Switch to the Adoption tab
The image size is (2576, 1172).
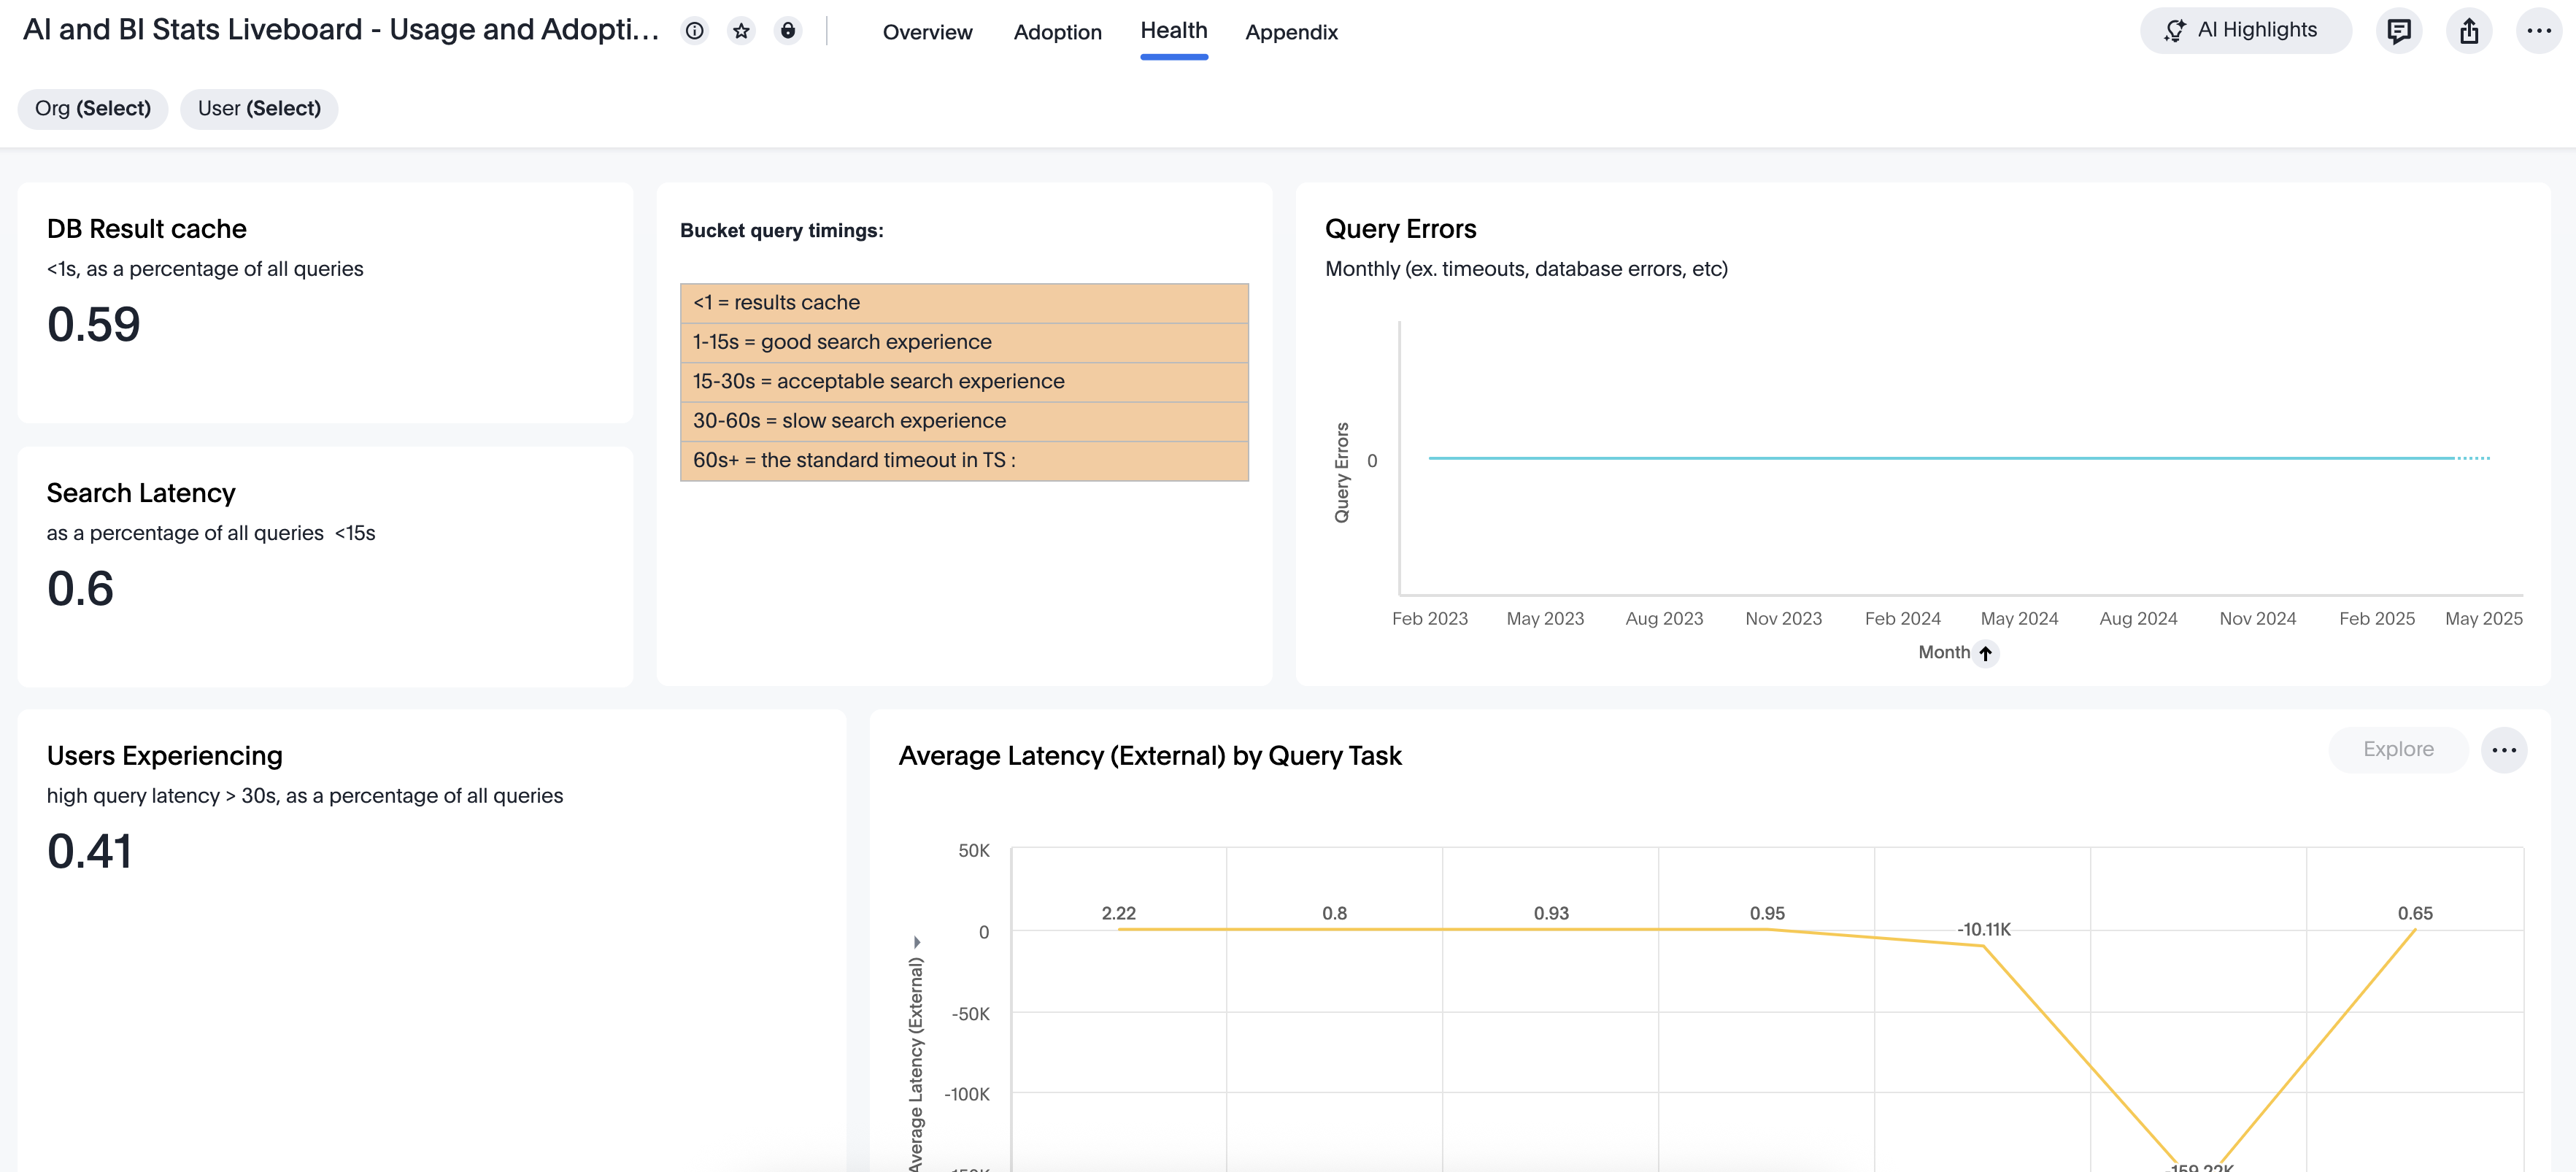pos(1057,32)
